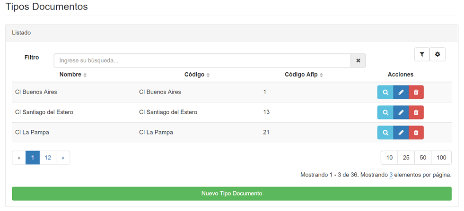Go to page 12
Image resolution: width=464 pixels, height=211 pixels.
click(48, 158)
